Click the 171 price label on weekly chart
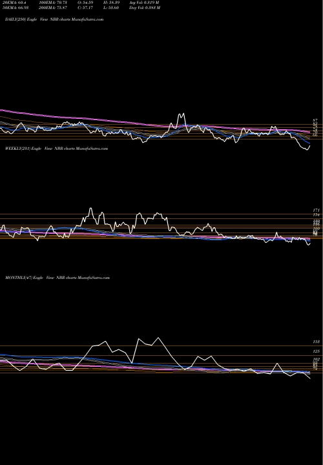 (316, 211)
